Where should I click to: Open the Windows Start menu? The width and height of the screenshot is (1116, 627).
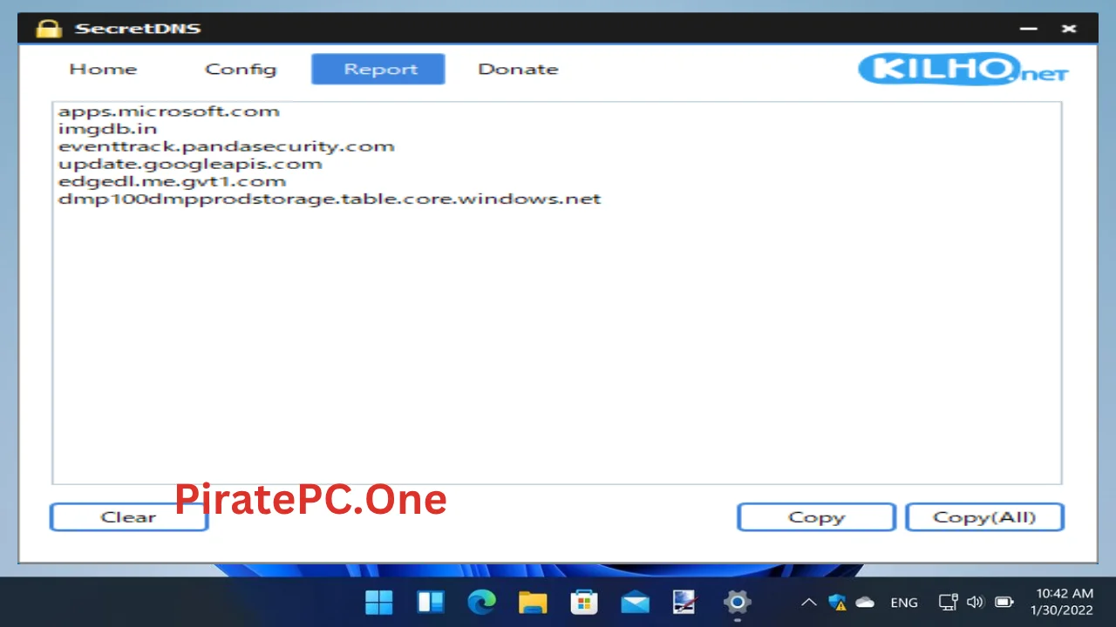click(x=379, y=602)
